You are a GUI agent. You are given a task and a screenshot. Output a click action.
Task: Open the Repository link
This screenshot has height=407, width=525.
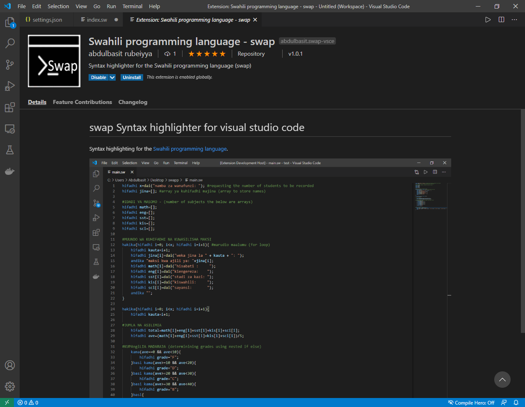[x=251, y=54]
